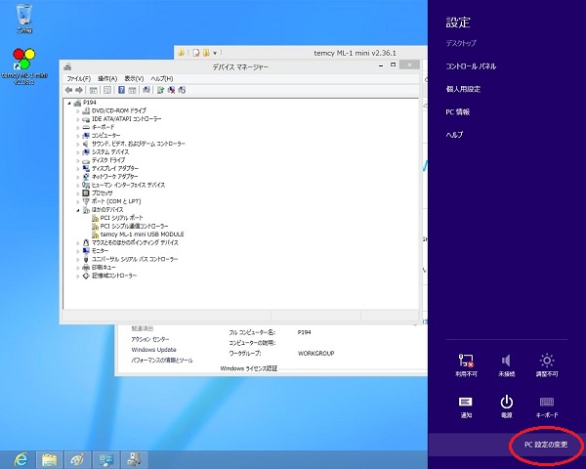Open the 表示(V) menu
This screenshot has height=469, width=586.
[x=134, y=78]
